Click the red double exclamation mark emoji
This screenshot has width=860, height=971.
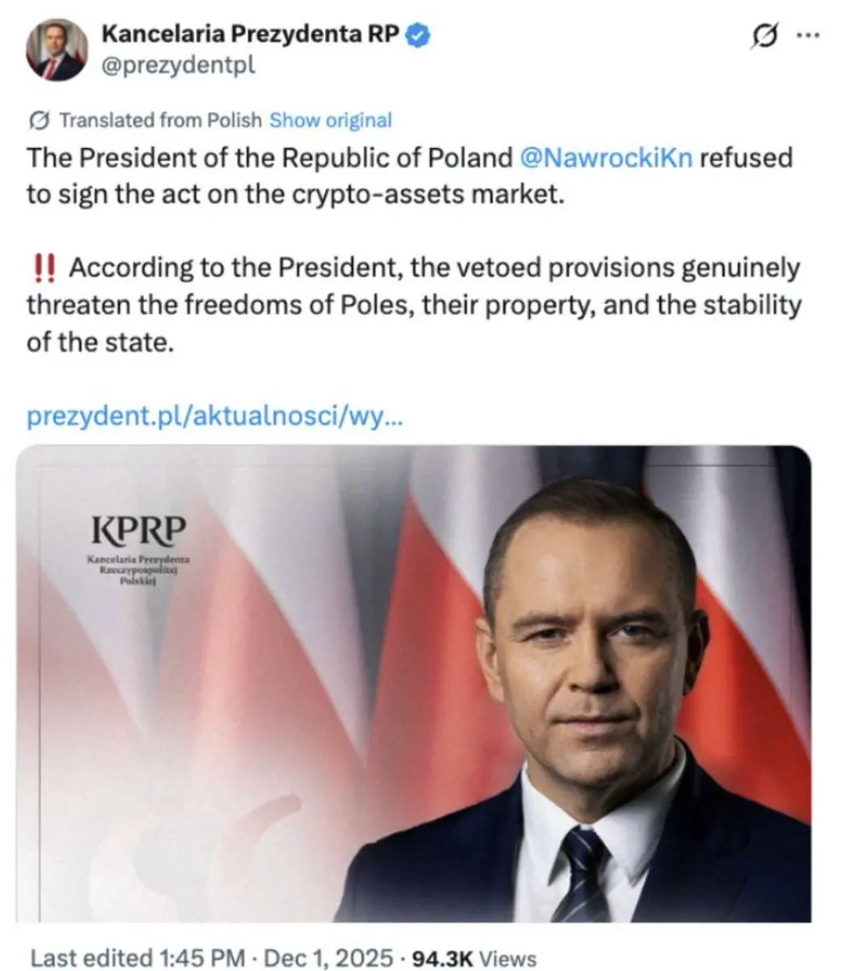[44, 268]
